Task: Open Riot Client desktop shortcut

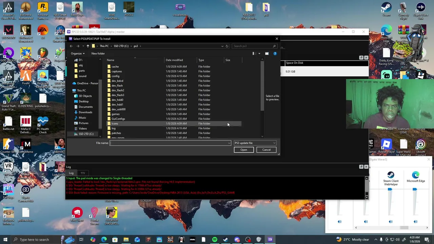Action: (77, 215)
